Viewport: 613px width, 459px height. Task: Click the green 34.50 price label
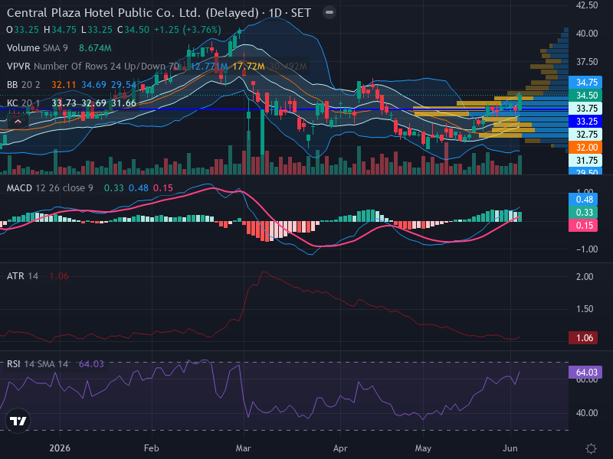585,95
